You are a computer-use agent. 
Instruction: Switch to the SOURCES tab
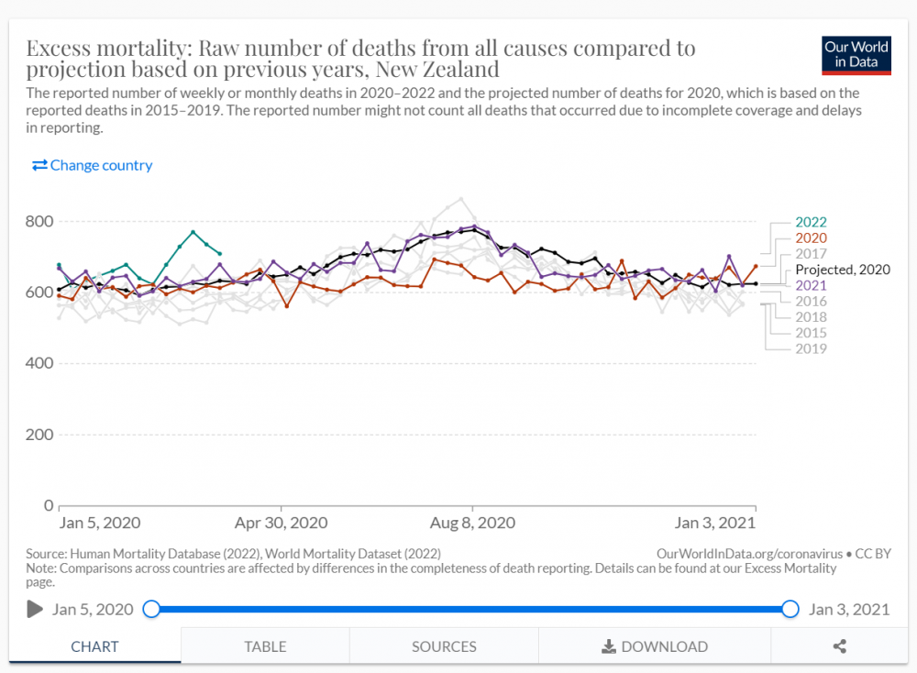444,646
